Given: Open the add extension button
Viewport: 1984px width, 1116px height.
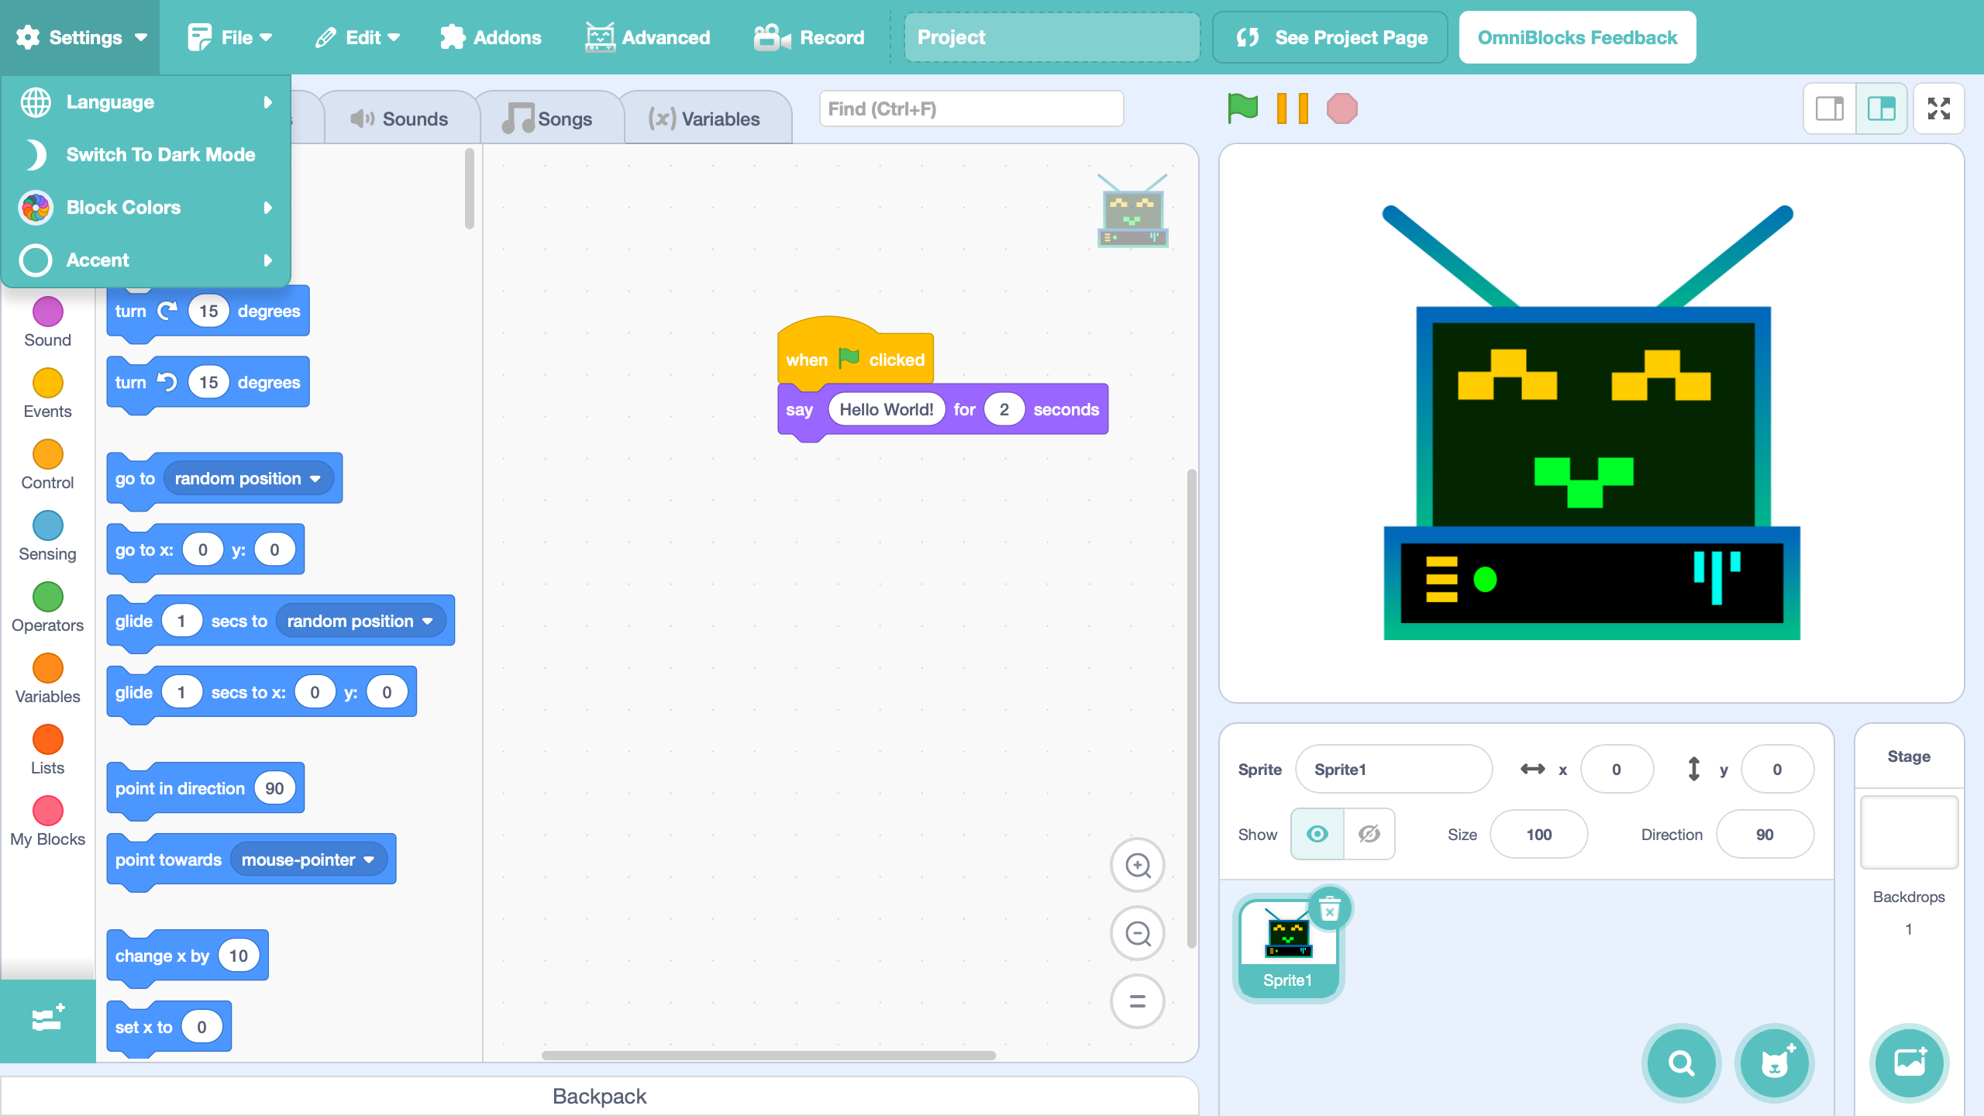Looking at the screenshot, I should (47, 1019).
